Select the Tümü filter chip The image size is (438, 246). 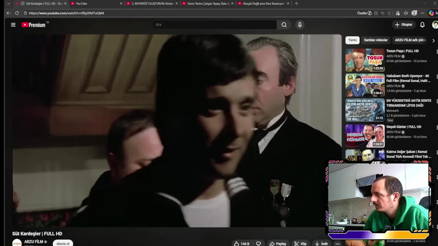[x=352, y=40]
